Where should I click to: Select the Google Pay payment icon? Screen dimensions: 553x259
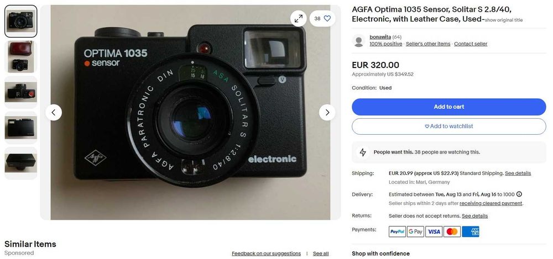pyautogui.click(x=415, y=231)
